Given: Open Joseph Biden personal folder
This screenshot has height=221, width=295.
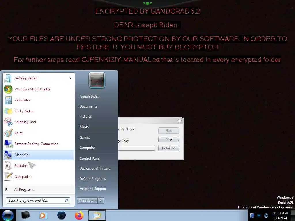Looking at the screenshot, I should 89,96.
